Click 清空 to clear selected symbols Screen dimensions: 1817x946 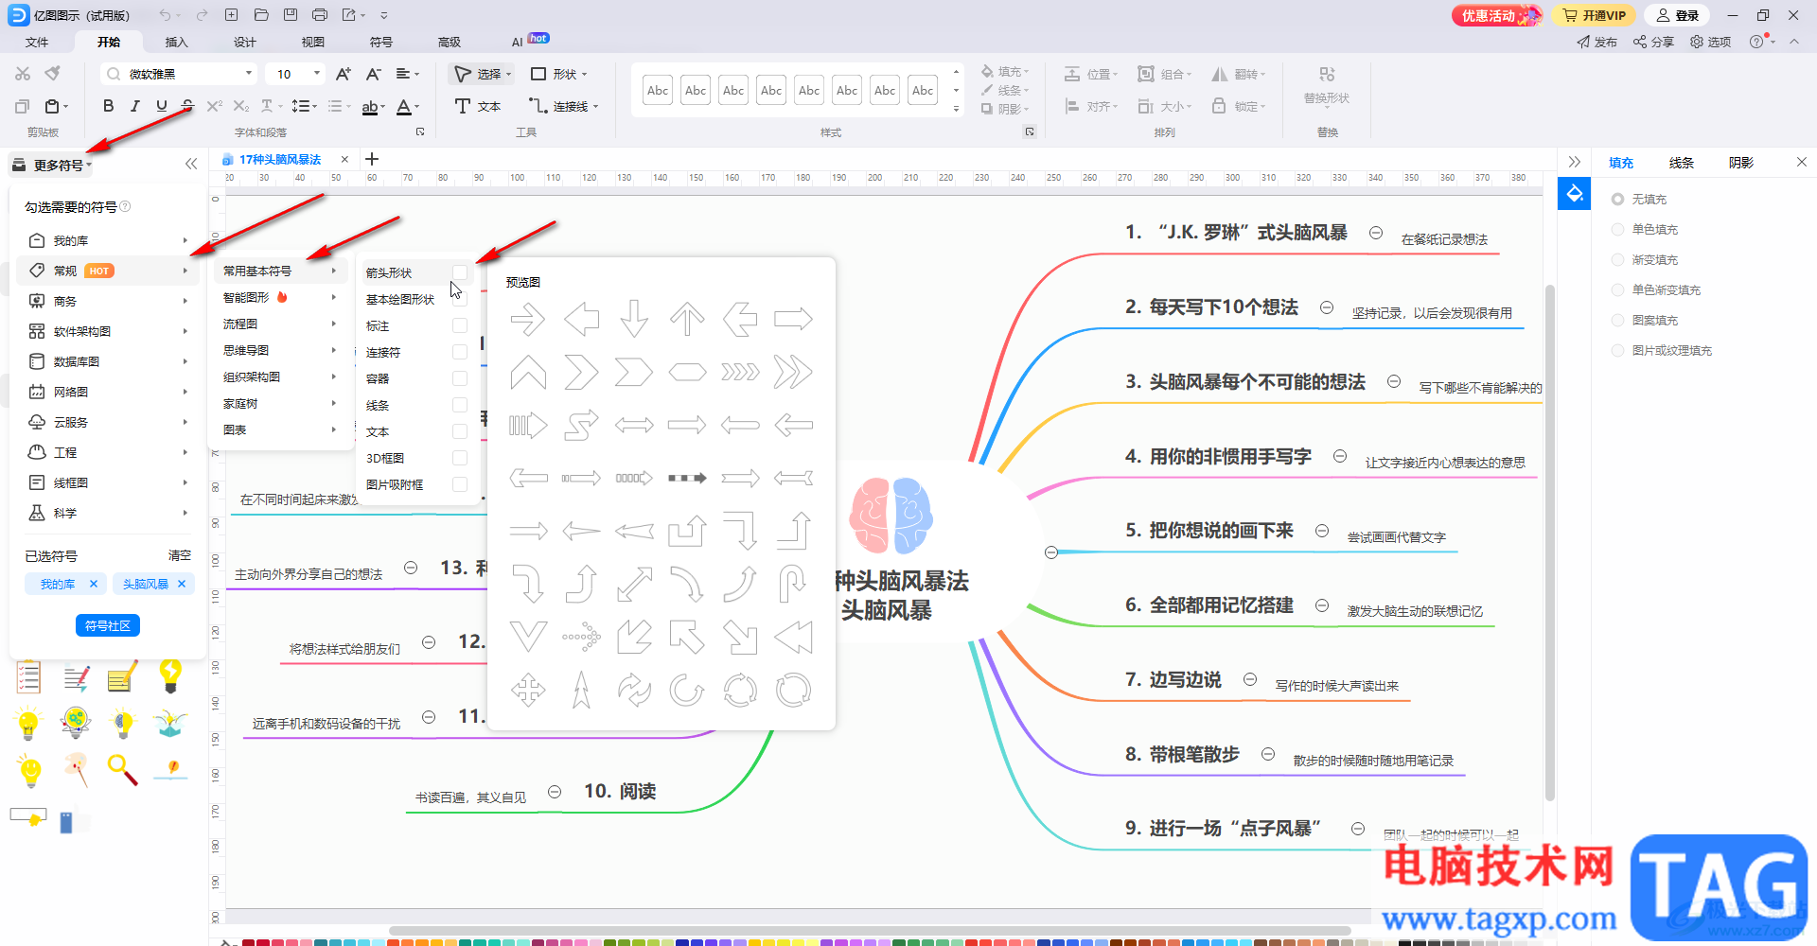pyautogui.click(x=180, y=555)
